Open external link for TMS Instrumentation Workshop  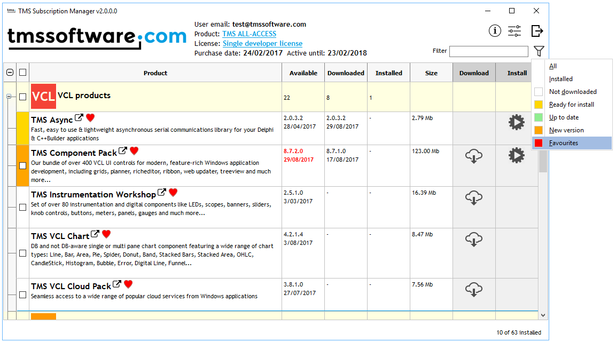[161, 193]
